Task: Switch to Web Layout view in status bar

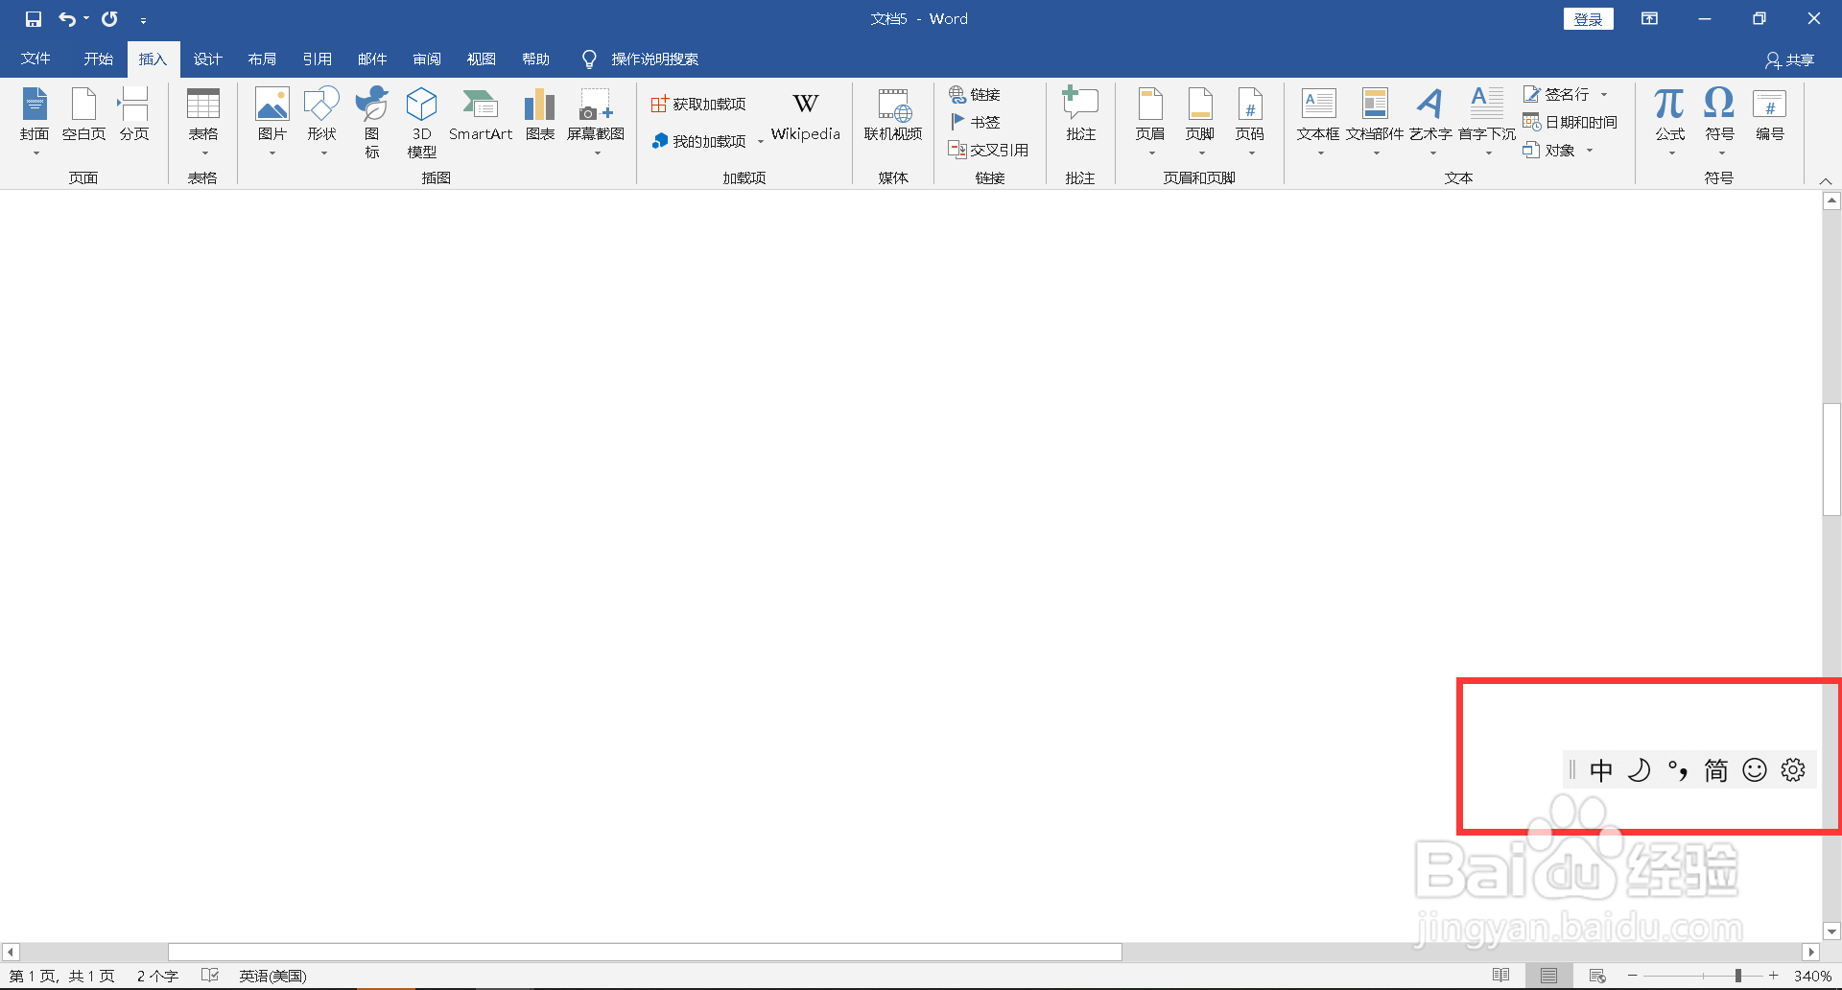Action: [1597, 976]
